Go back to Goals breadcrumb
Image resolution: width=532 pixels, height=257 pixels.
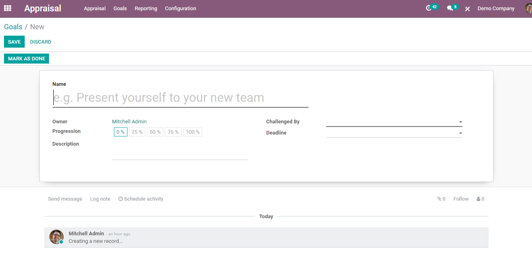pos(13,27)
